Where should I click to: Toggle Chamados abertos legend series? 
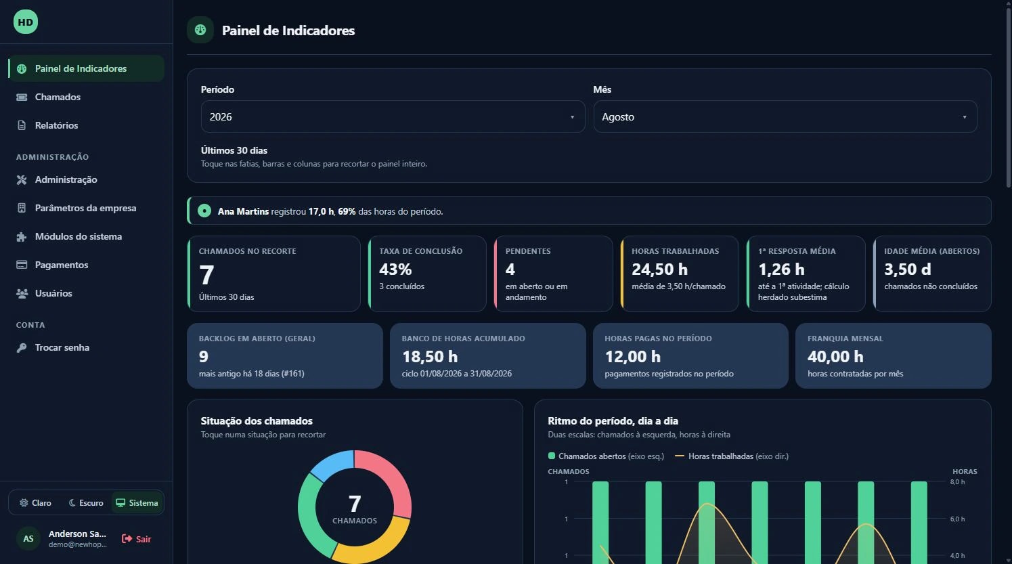coord(606,456)
